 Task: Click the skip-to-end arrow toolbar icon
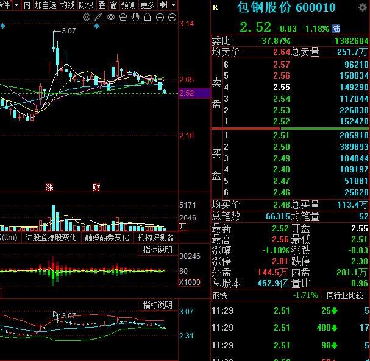(163, 5)
